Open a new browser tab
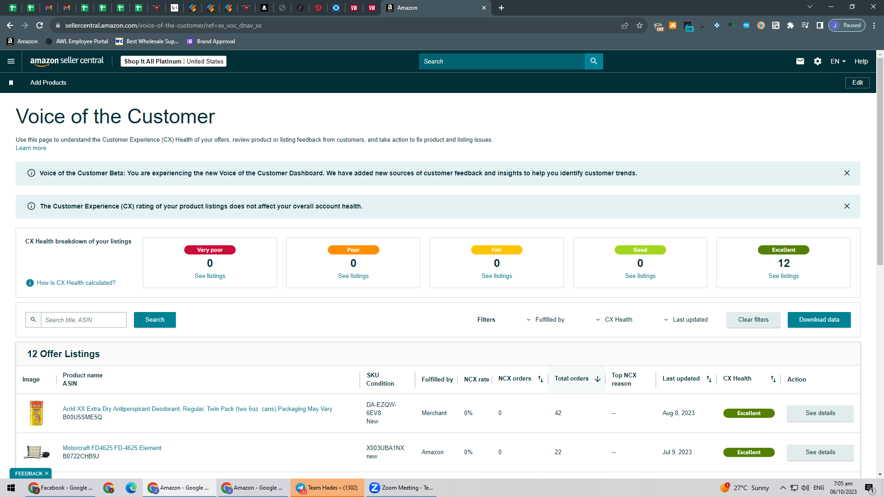Screen dimensions: 884x497 (x=501, y=8)
